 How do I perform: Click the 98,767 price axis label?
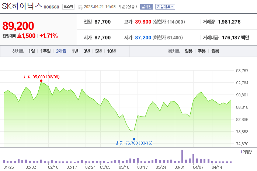pyautogui.click(x=242, y=71)
